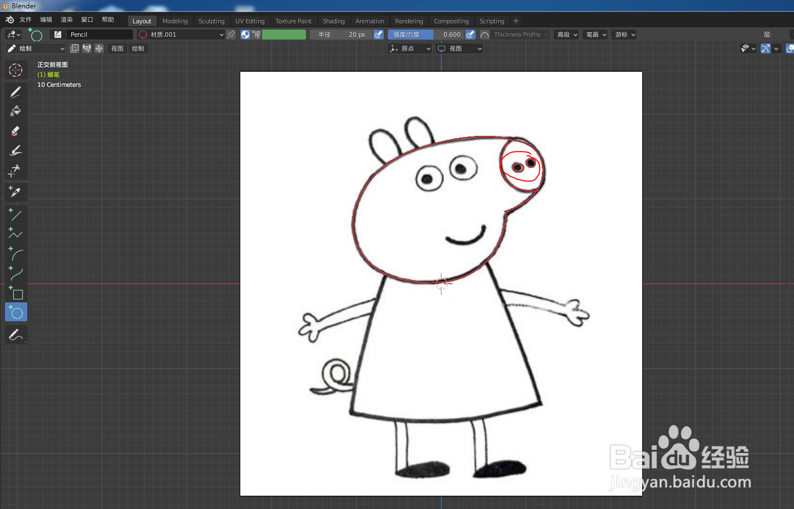Select the Draw tool in the left toolbar

pyautogui.click(x=15, y=92)
